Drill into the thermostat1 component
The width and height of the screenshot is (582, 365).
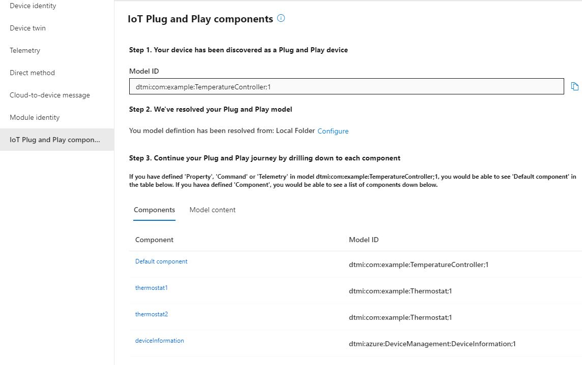click(151, 287)
